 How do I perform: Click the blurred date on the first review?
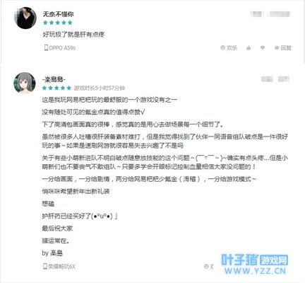pyautogui.click(x=270, y=14)
